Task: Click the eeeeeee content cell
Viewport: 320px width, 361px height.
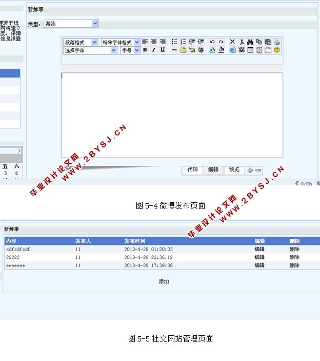Action: (x=15, y=265)
